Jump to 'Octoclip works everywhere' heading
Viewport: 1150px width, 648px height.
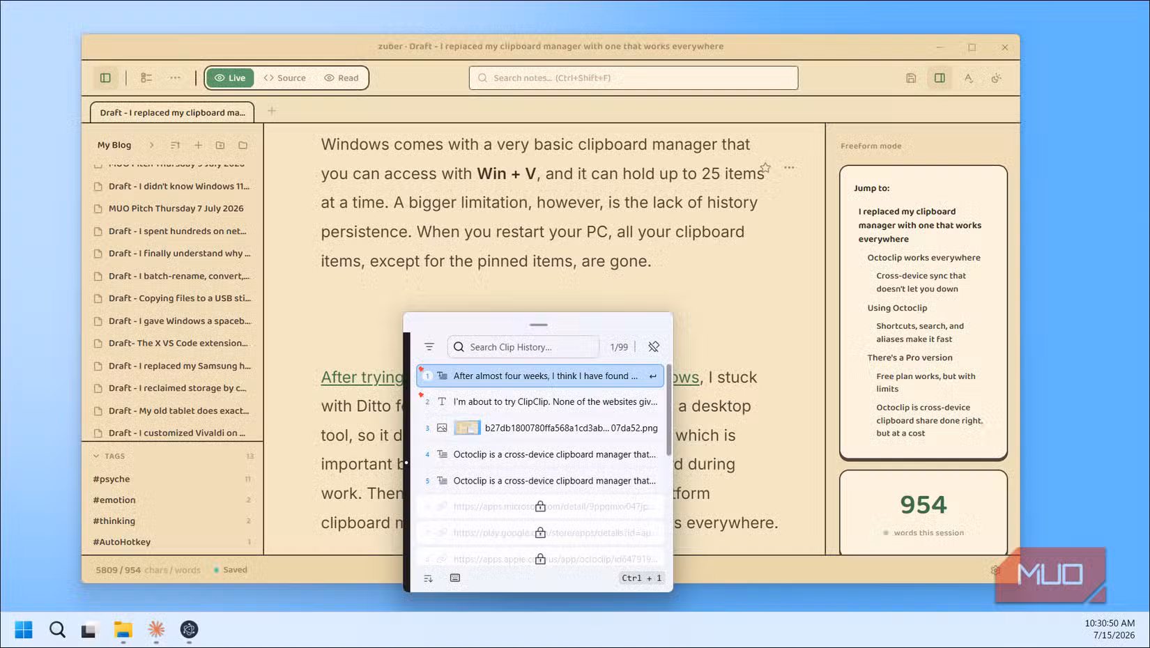click(923, 258)
